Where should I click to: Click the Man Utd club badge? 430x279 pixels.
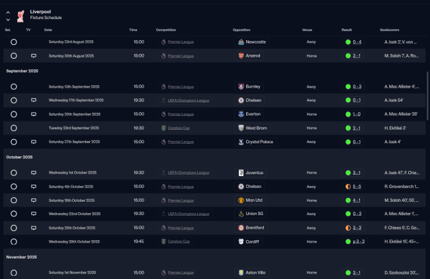coord(240,201)
